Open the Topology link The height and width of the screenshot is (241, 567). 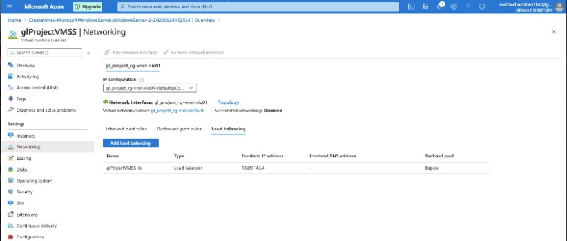click(229, 103)
